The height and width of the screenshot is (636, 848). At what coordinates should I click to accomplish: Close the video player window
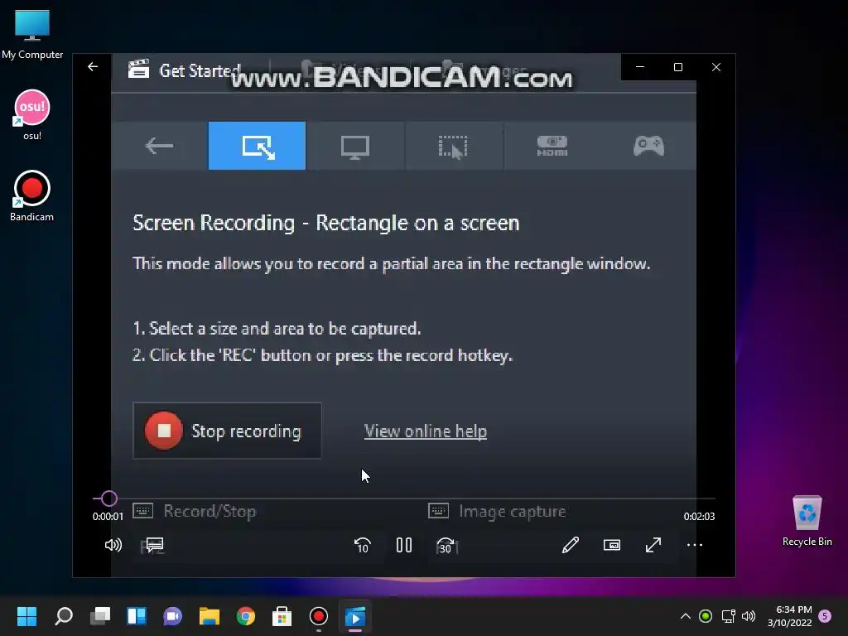(716, 67)
